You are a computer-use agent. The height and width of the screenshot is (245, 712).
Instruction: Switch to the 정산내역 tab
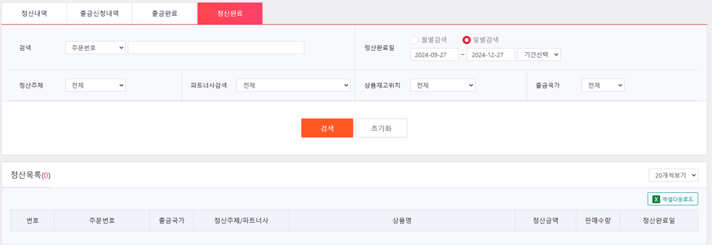point(34,13)
